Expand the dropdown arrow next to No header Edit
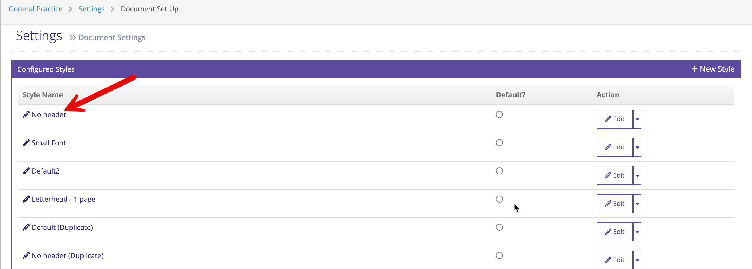752x269 pixels. pyautogui.click(x=637, y=119)
